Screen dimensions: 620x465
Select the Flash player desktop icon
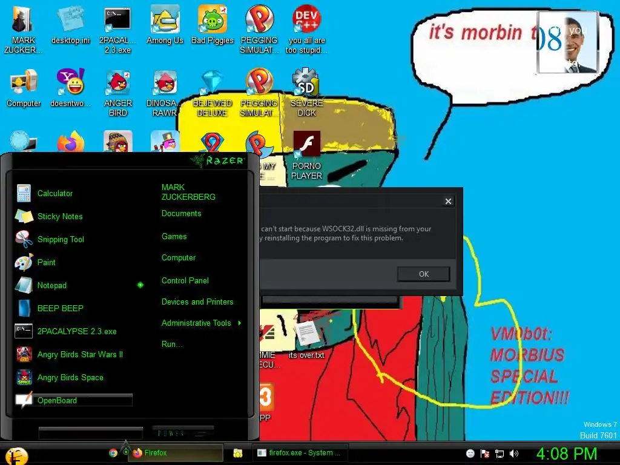click(x=306, y=155)
